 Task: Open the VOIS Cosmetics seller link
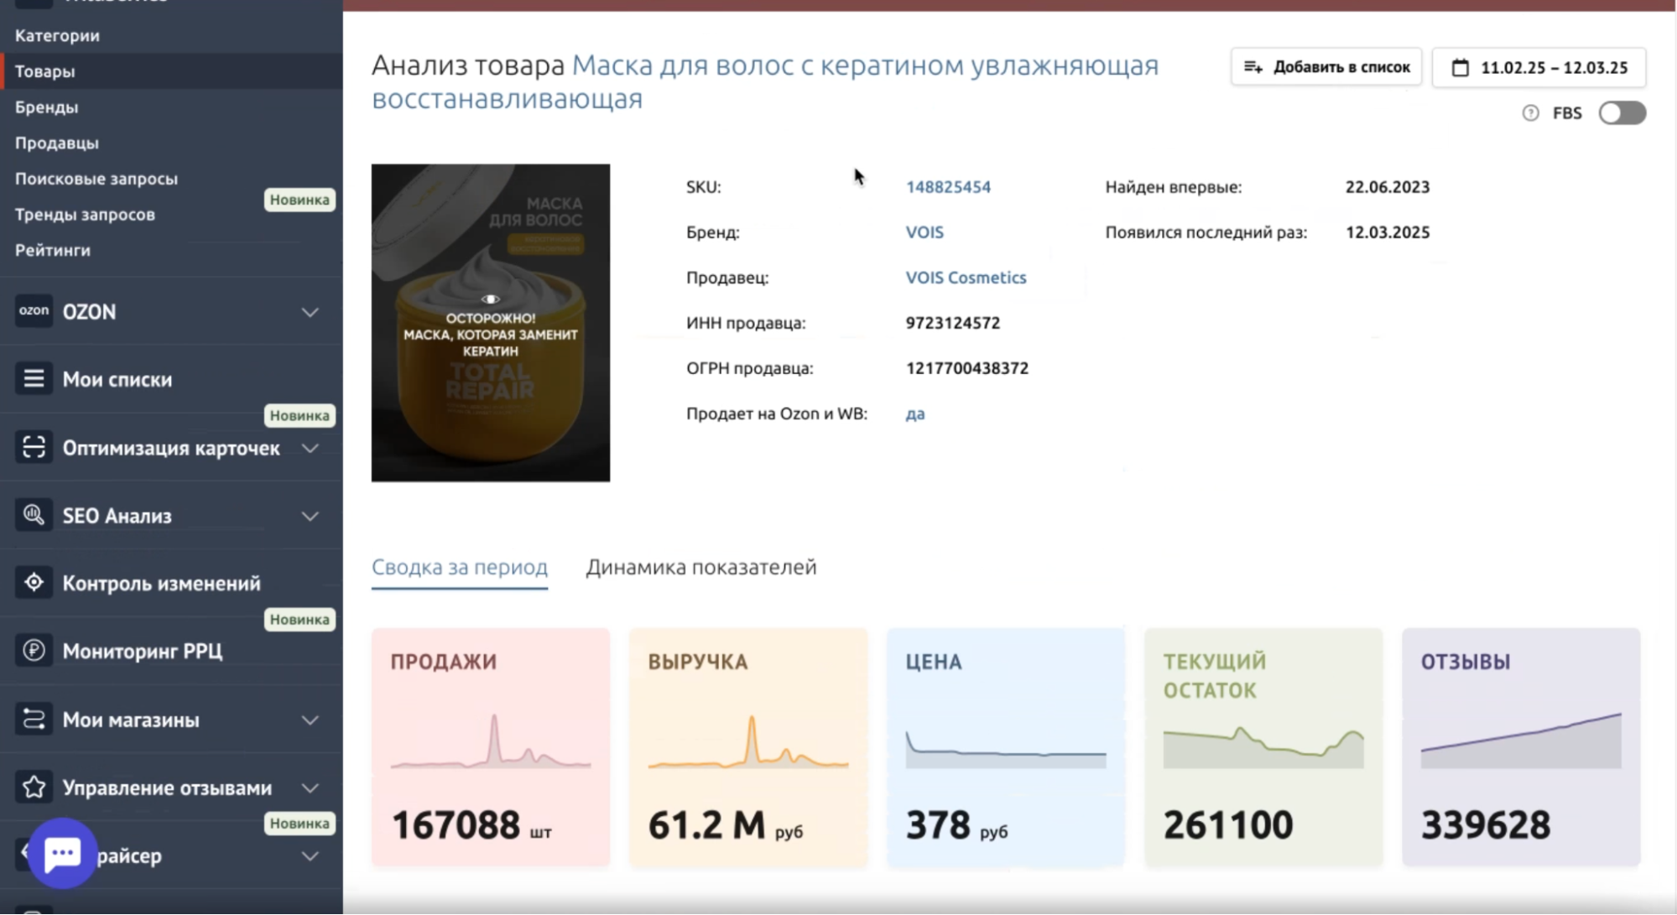966,277
